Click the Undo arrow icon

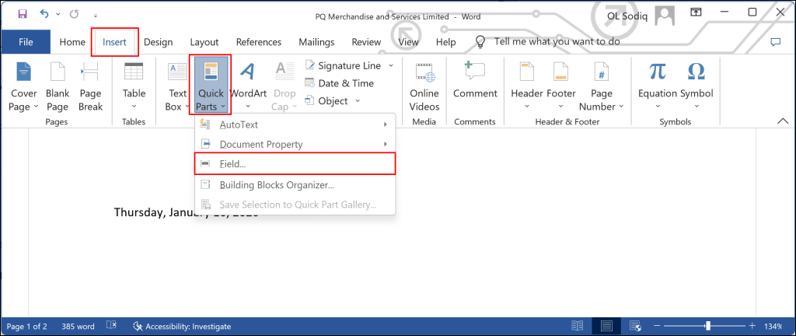coord(44,13)
